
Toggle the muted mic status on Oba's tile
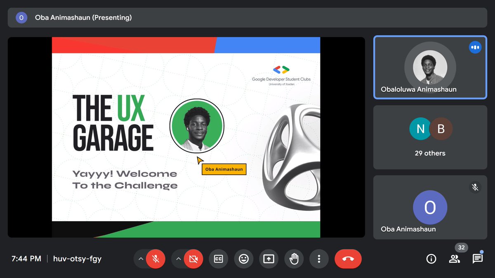tap(475, 187)
